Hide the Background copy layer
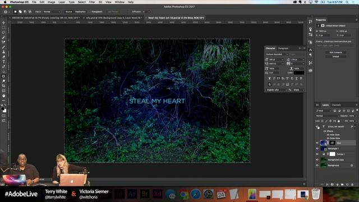 tap(317, 159)
